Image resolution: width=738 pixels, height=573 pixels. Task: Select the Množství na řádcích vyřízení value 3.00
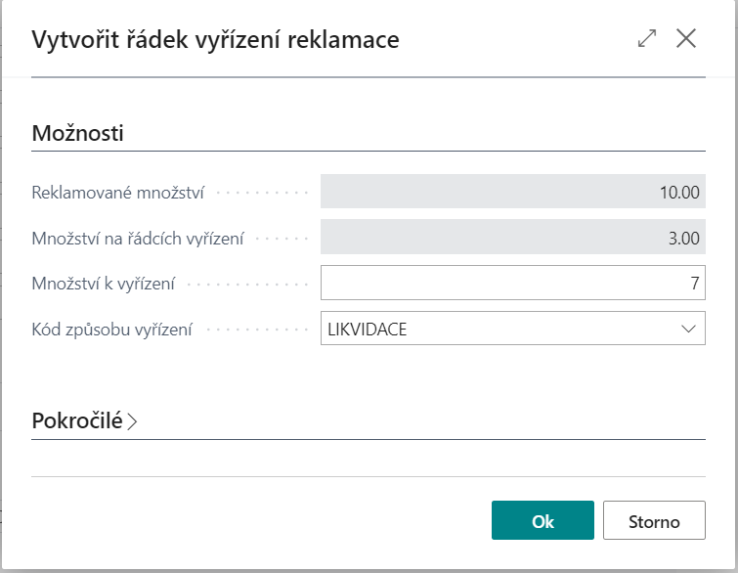pos(683,238)
